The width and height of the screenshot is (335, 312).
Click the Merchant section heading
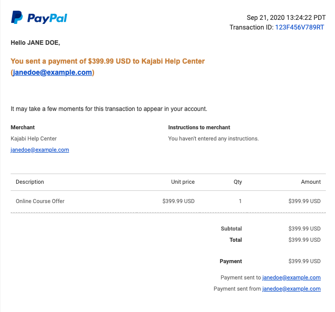point(23,127)
